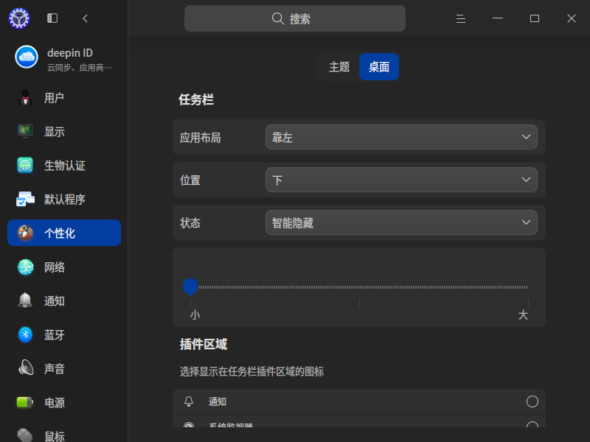The height and width of the screenshot is (442, 590).
Task: Maximize the Control Center window
Action: pos(534,18)
